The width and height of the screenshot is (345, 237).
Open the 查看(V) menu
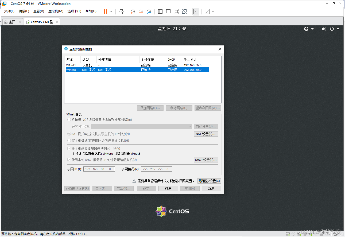pos(38,11)
